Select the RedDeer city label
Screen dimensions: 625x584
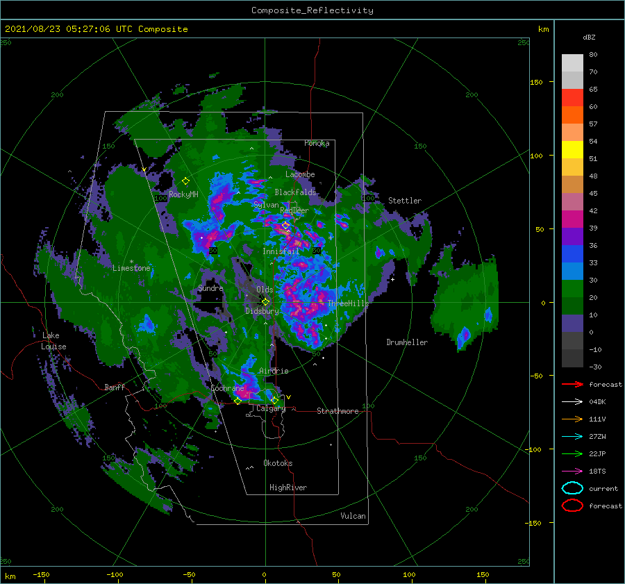[x=294, y=210]
